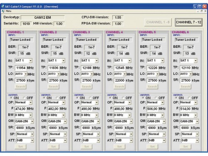
Task: Select OFF output radio for Channel 4
Action: pos(123,98)
